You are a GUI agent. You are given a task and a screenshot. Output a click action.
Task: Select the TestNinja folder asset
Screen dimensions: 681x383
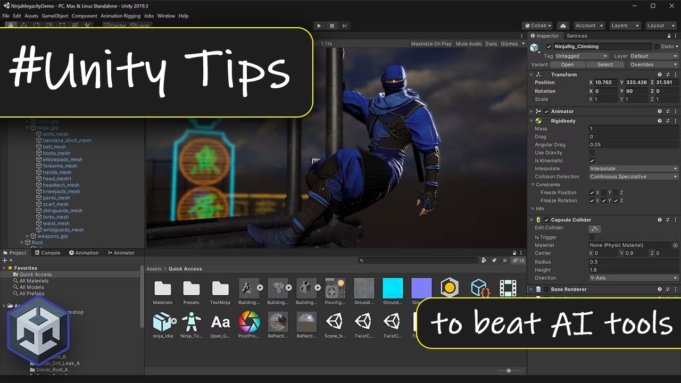point(220,293)
